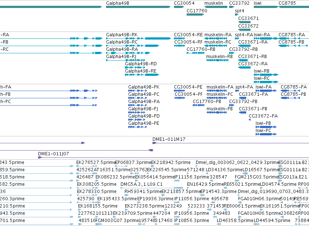Screen dimensions: 309x226
Task: Click the Galpha49B-RA transcript label
Action: pyautogui.click(x=122, y=49)
